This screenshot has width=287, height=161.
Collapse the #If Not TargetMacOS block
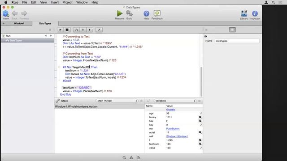pos(59,67)
